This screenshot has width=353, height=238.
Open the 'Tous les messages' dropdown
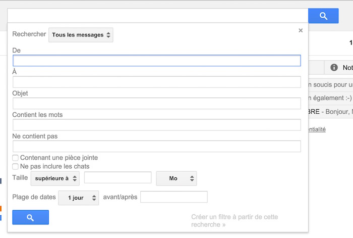coord(81,35)
